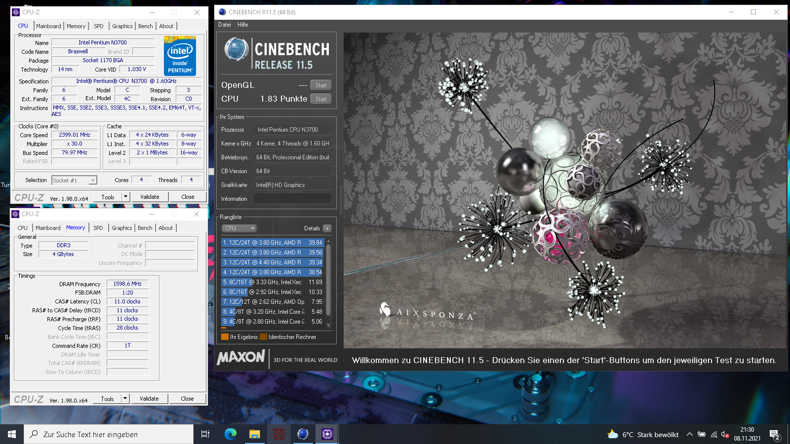The height and width of the screenshot is (444, 790).
Task: Open the Bench tab in the top CPU-Z window
Action: tap(145, 26)
